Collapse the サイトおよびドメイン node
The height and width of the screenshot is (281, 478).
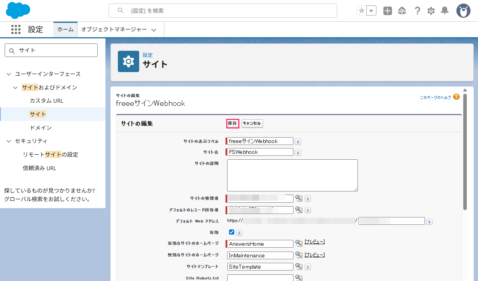click(16, 88)
